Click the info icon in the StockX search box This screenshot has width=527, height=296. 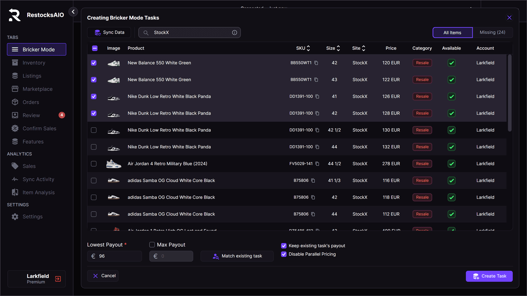235,33
